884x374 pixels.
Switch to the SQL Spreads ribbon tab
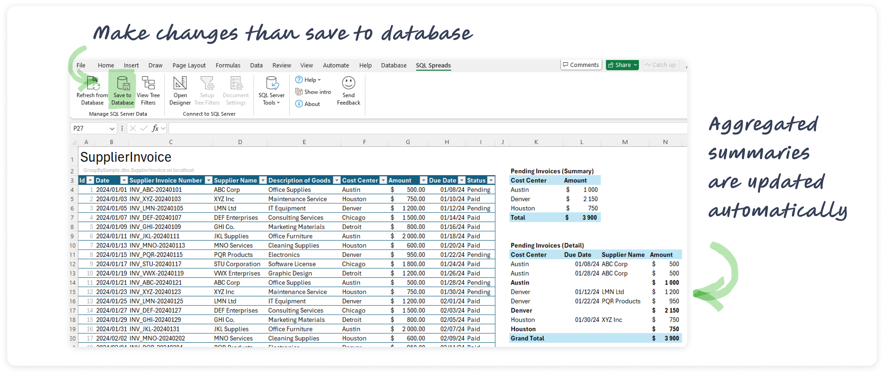point(433,65)
